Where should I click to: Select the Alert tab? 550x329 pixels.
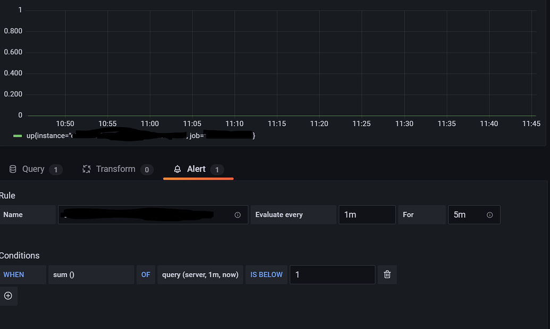point(196,169)
